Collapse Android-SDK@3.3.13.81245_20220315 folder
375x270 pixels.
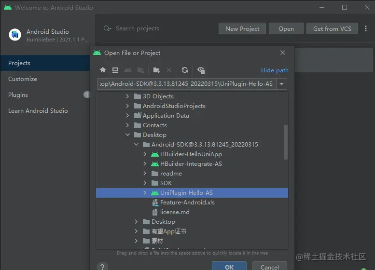pyautogui.click(x=136, y=144)
